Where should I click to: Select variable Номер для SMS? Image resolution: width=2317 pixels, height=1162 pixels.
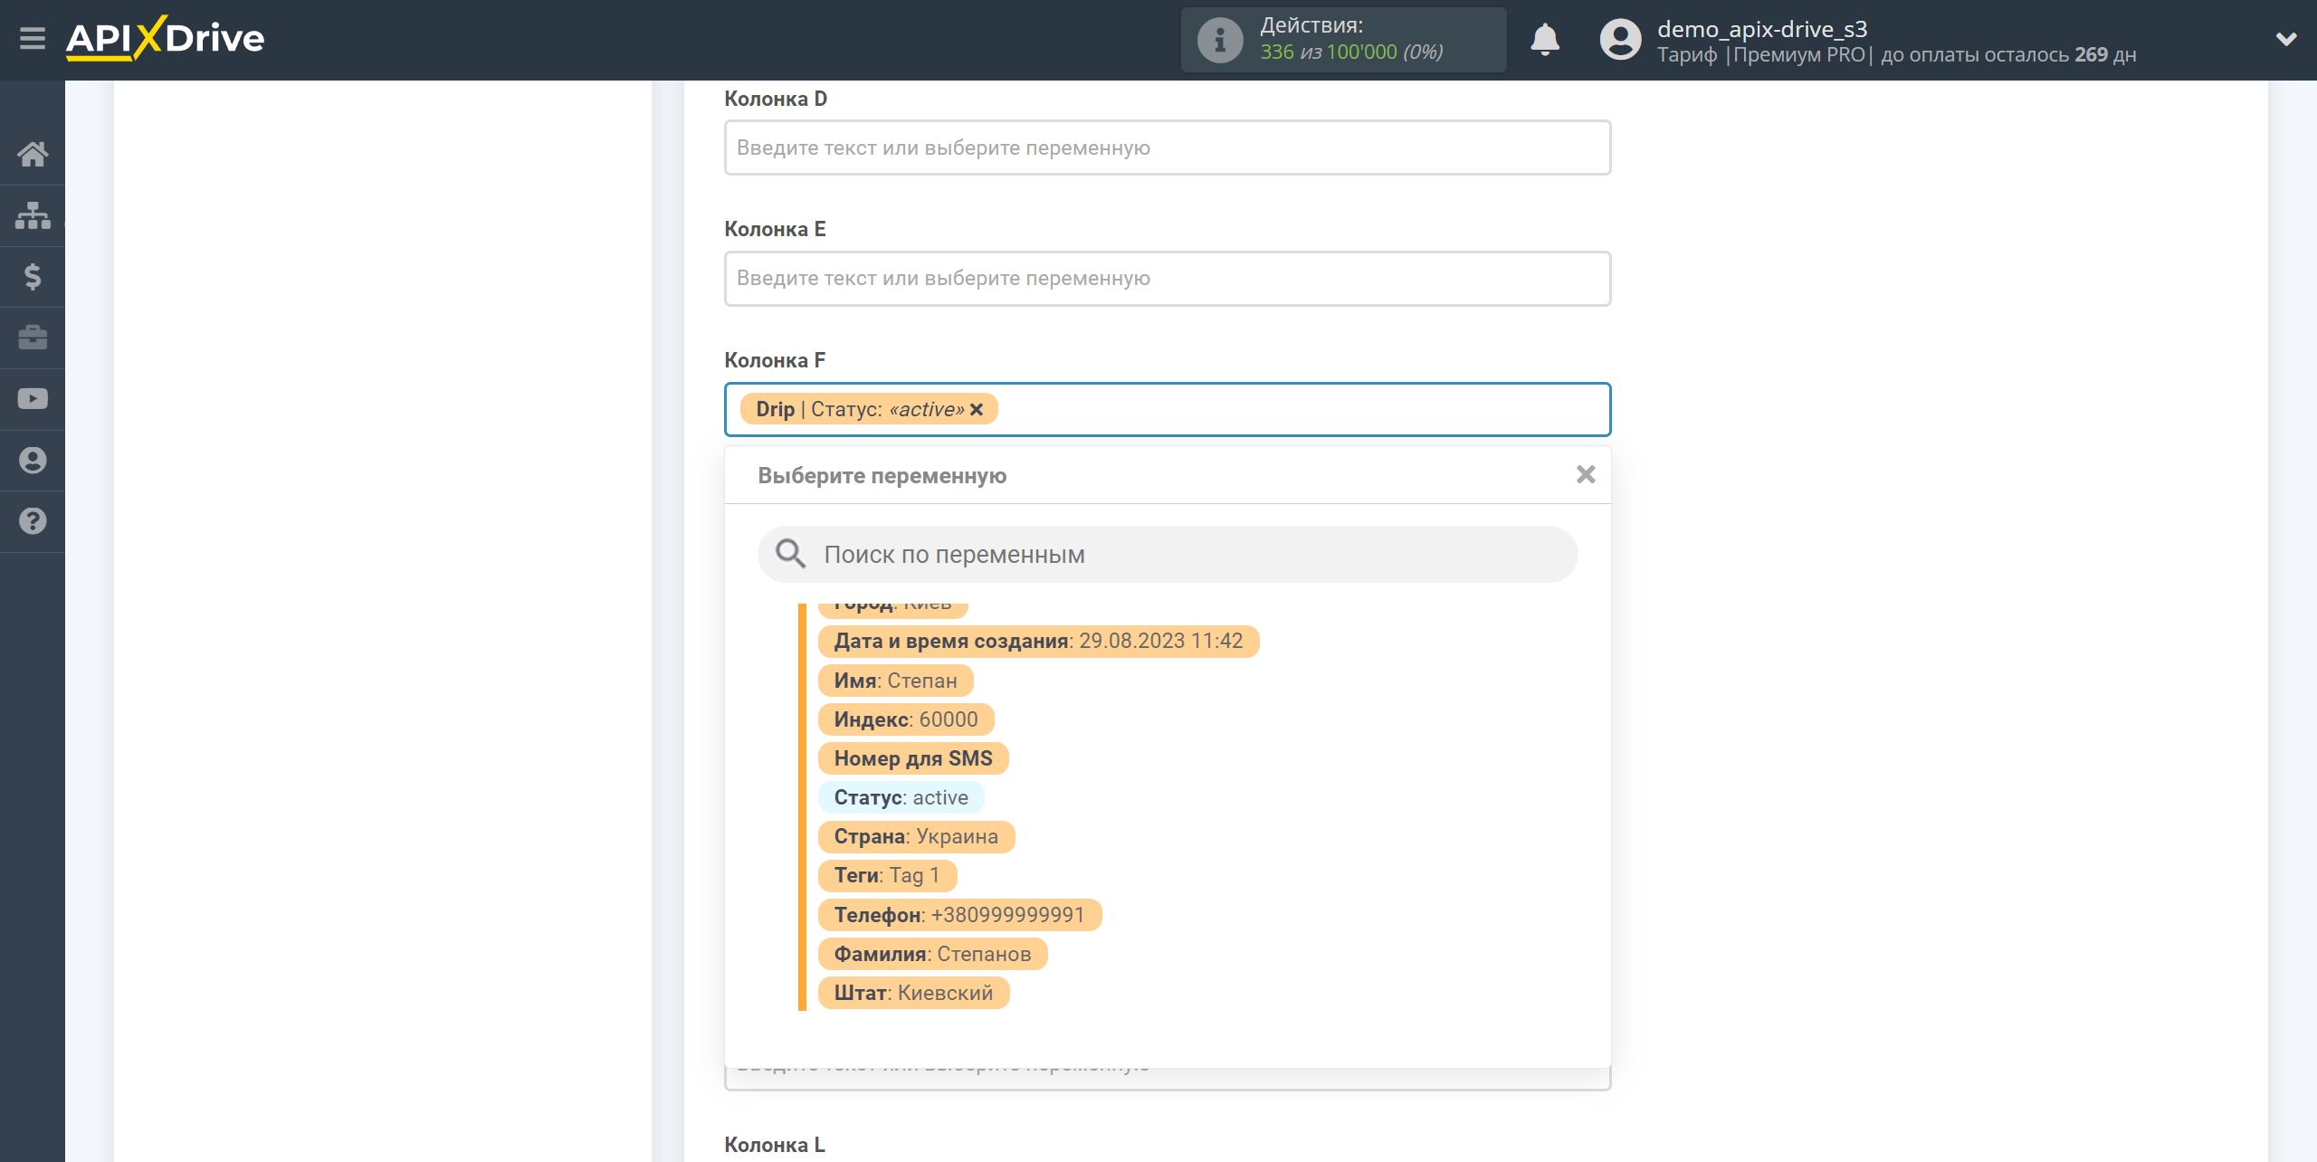click(913, 758)
